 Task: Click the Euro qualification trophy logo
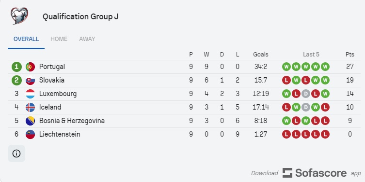pos(19,16)
